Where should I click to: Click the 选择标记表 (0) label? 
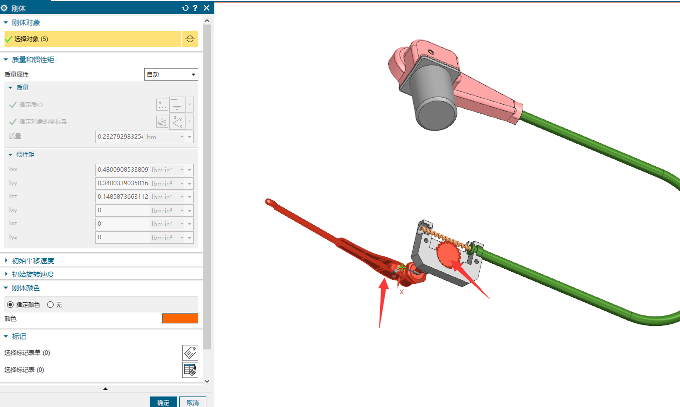tap(24, 370)
